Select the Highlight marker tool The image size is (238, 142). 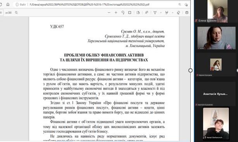[x=167, y=13]
